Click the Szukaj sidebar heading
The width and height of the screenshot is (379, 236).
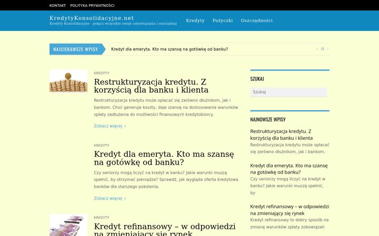[257, 79]
